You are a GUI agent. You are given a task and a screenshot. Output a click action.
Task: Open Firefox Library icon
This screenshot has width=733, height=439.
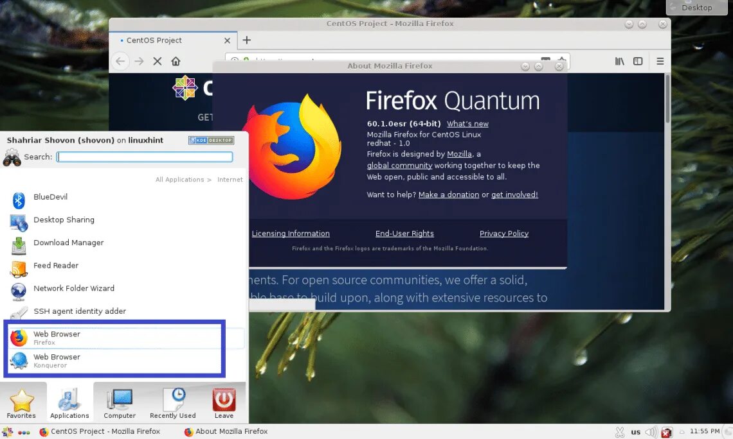tap(619, 61)
